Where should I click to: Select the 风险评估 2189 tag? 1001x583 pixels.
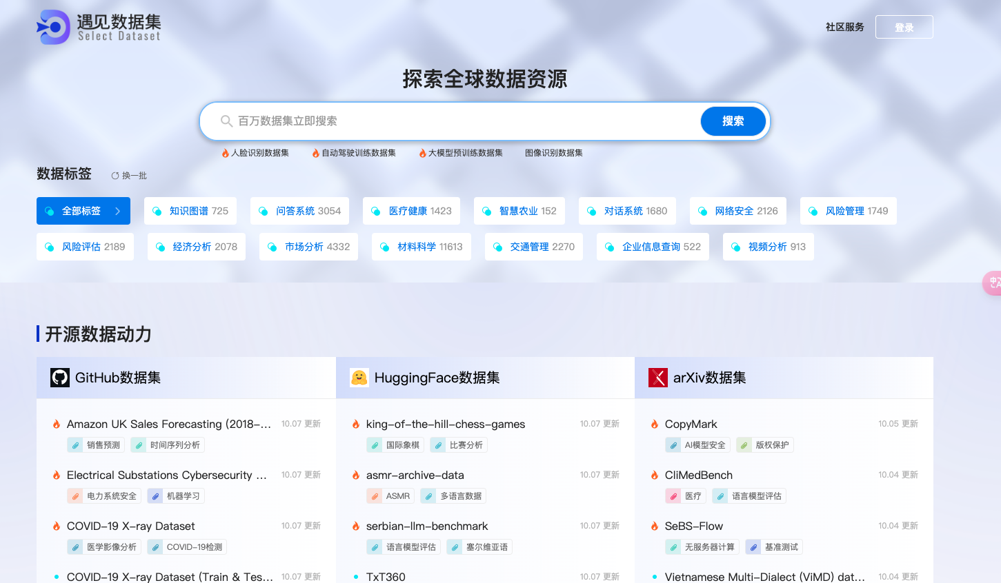click(85, 247)
